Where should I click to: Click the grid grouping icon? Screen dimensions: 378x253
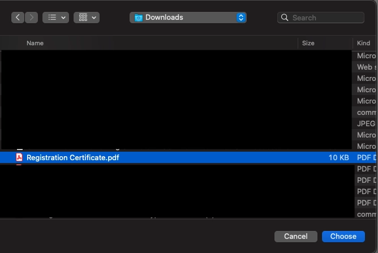[83, 18]
